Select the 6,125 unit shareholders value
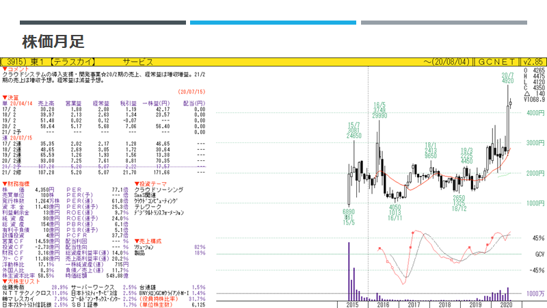547x308 pixels. [198, 305]
